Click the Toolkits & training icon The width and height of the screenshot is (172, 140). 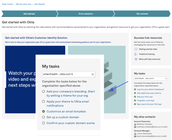pyautogui.click(x=136, y=54)
